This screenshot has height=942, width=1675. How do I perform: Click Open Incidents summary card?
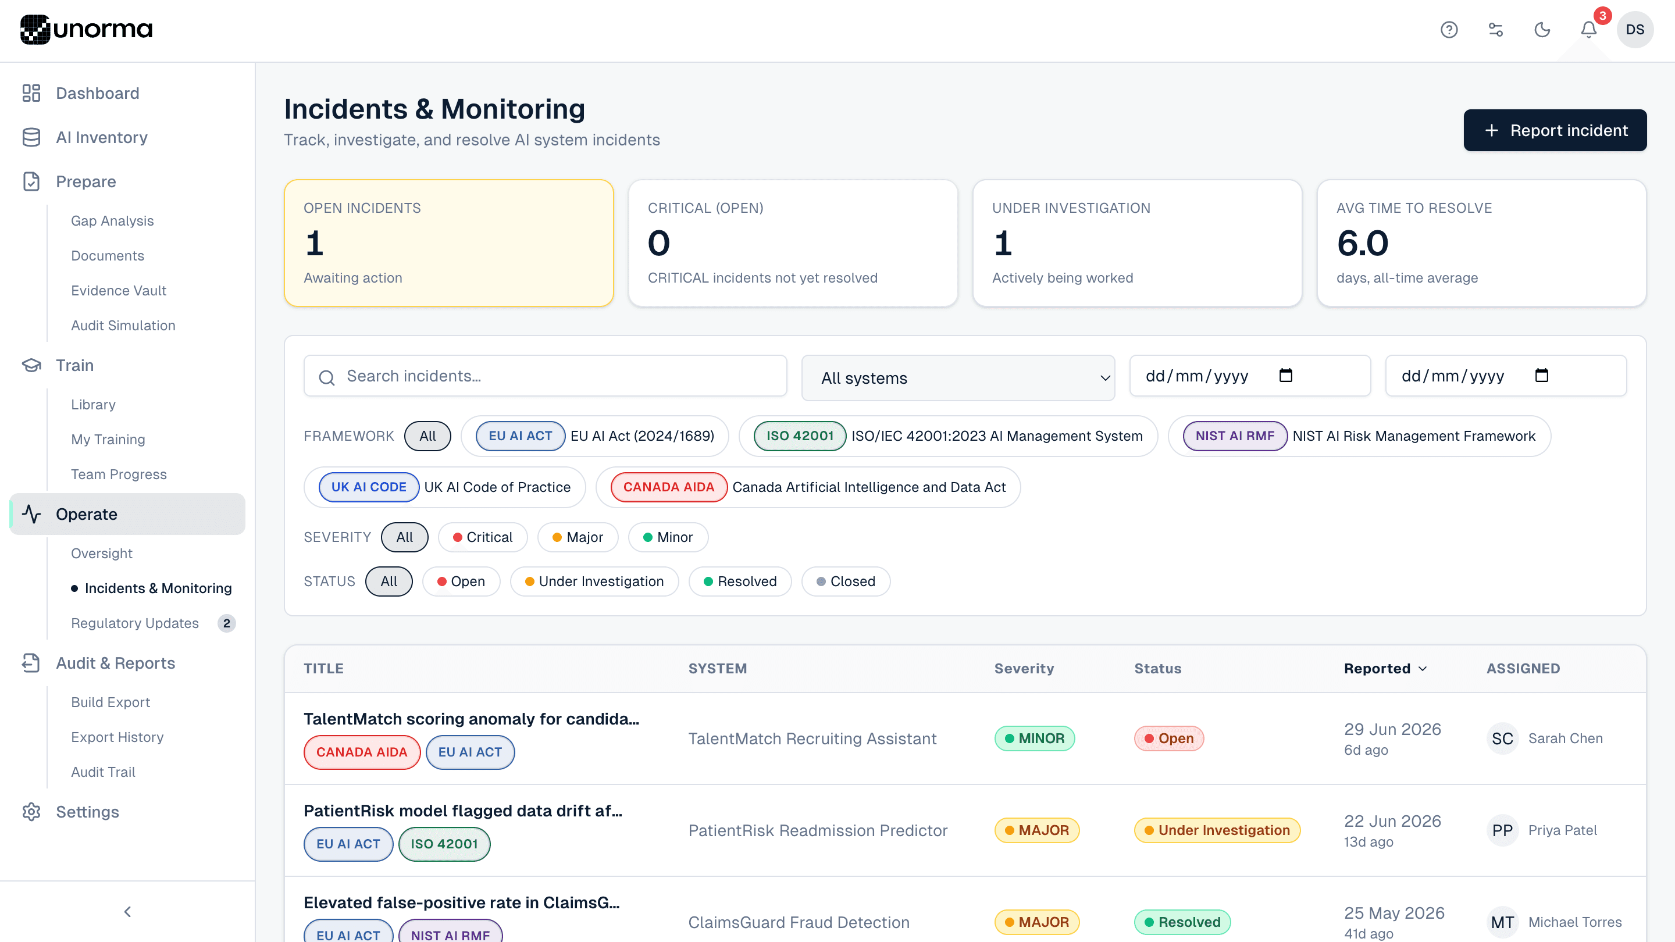click(x=448, y=243)
